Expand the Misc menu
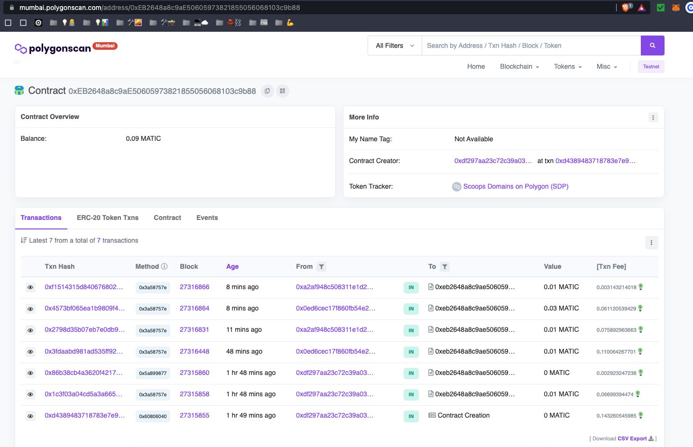Screen dimensions: 693x447 (x=607, y=66)
